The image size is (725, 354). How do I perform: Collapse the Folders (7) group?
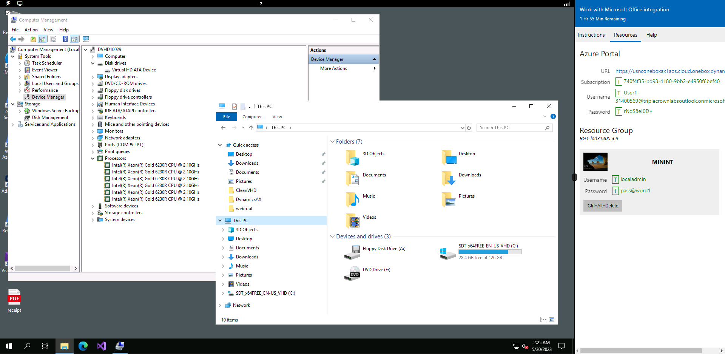click(332, 142)
